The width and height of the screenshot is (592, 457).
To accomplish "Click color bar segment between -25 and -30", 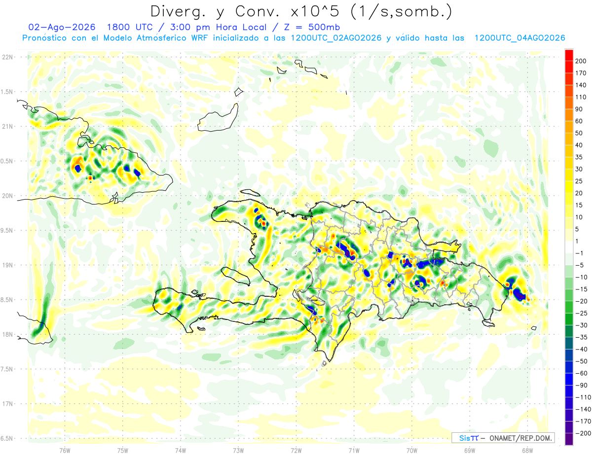I will click(x=569, y=319).
